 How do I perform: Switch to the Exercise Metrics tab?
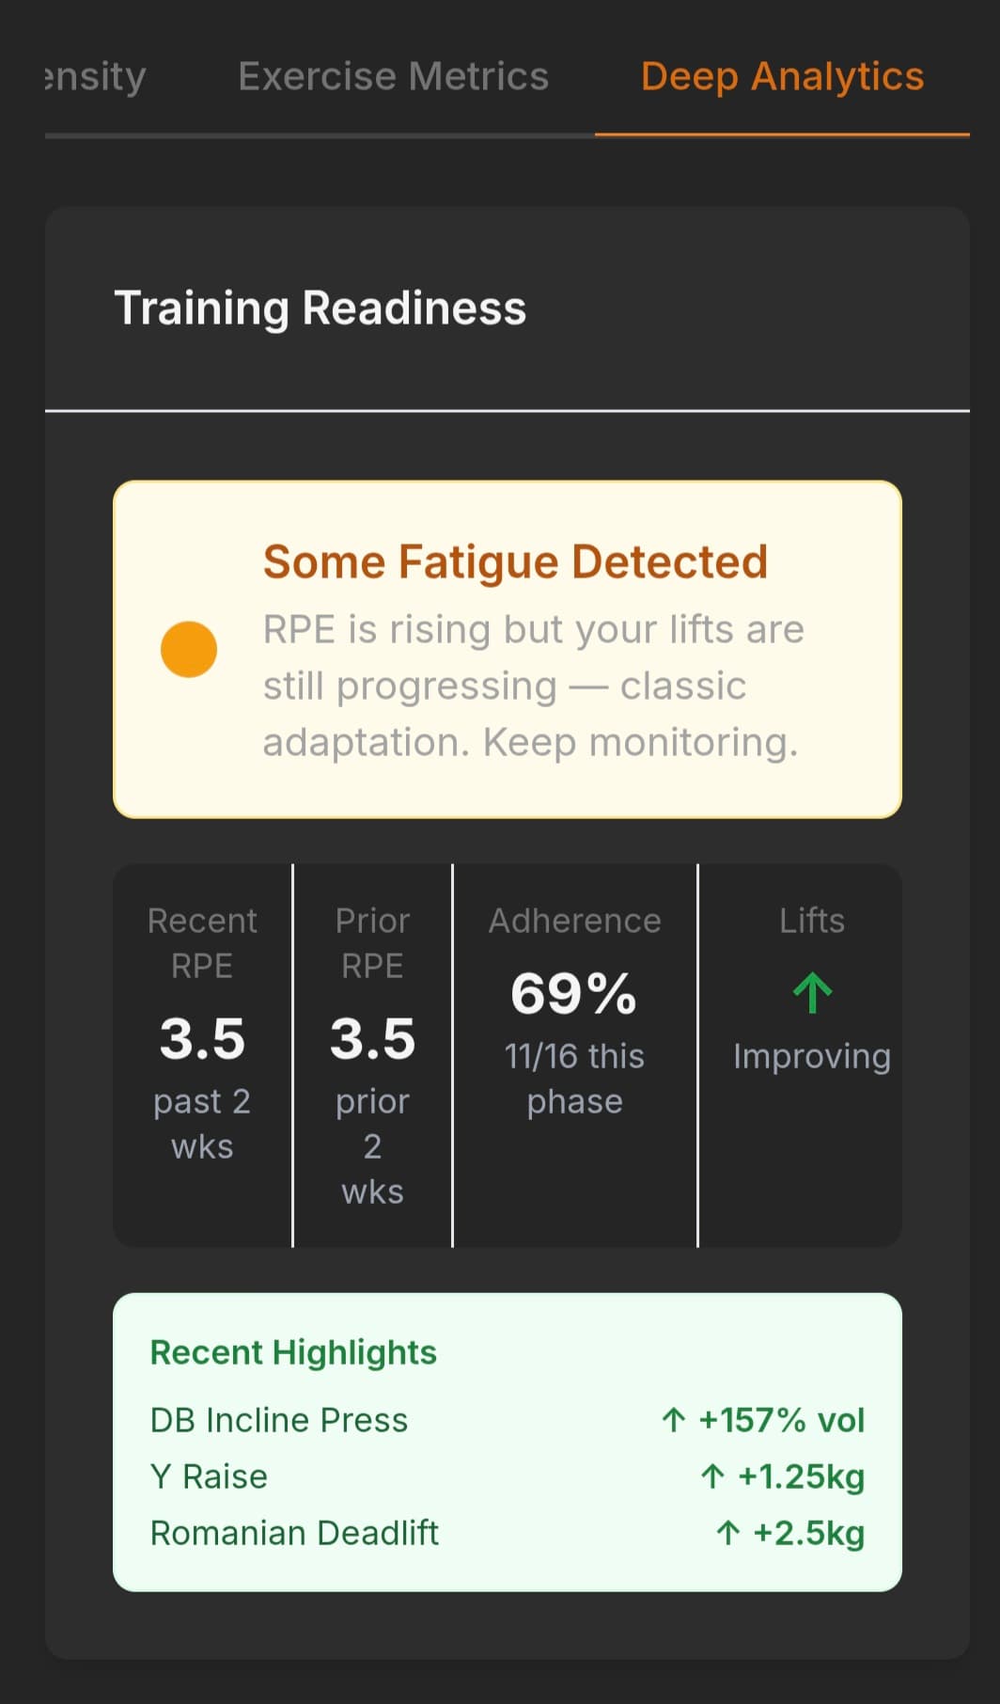point(393,76)
